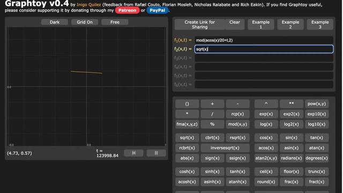Insert pow(x,y) function
343x193 pixels.
pyautogui.click(x=317, y=104)
